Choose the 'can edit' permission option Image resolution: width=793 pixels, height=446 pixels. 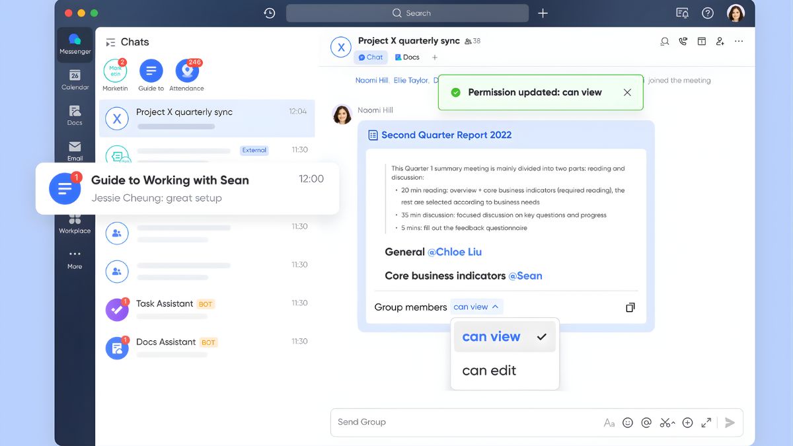click(489, 371)
